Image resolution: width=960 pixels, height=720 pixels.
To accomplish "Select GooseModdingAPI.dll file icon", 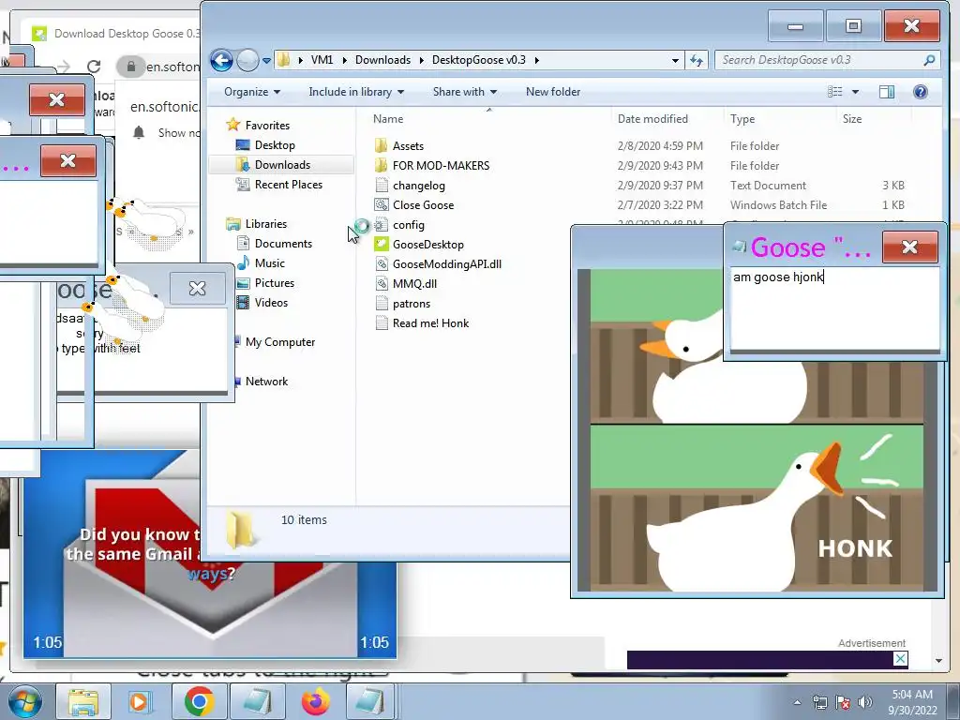I will coord(381,263).
